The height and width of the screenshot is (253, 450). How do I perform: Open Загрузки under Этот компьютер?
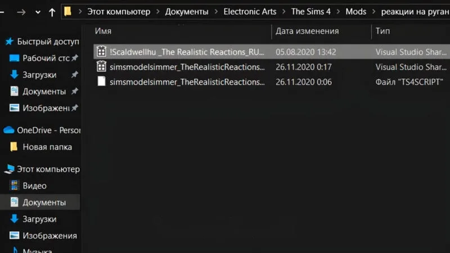(x=39, y=219)
